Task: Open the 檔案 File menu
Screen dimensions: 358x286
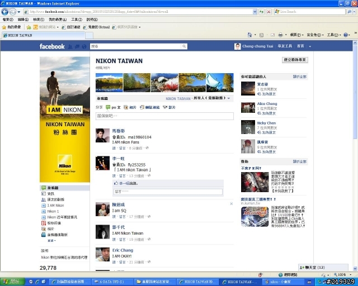Action: [x=8, y=20]
